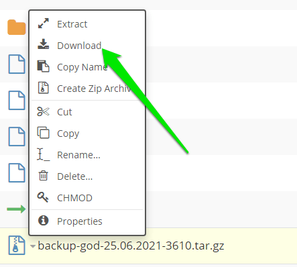The height and width of the screenshot is (267, 297).
Task: Choose Create Zip Archive option
Action: click(87, 89)
